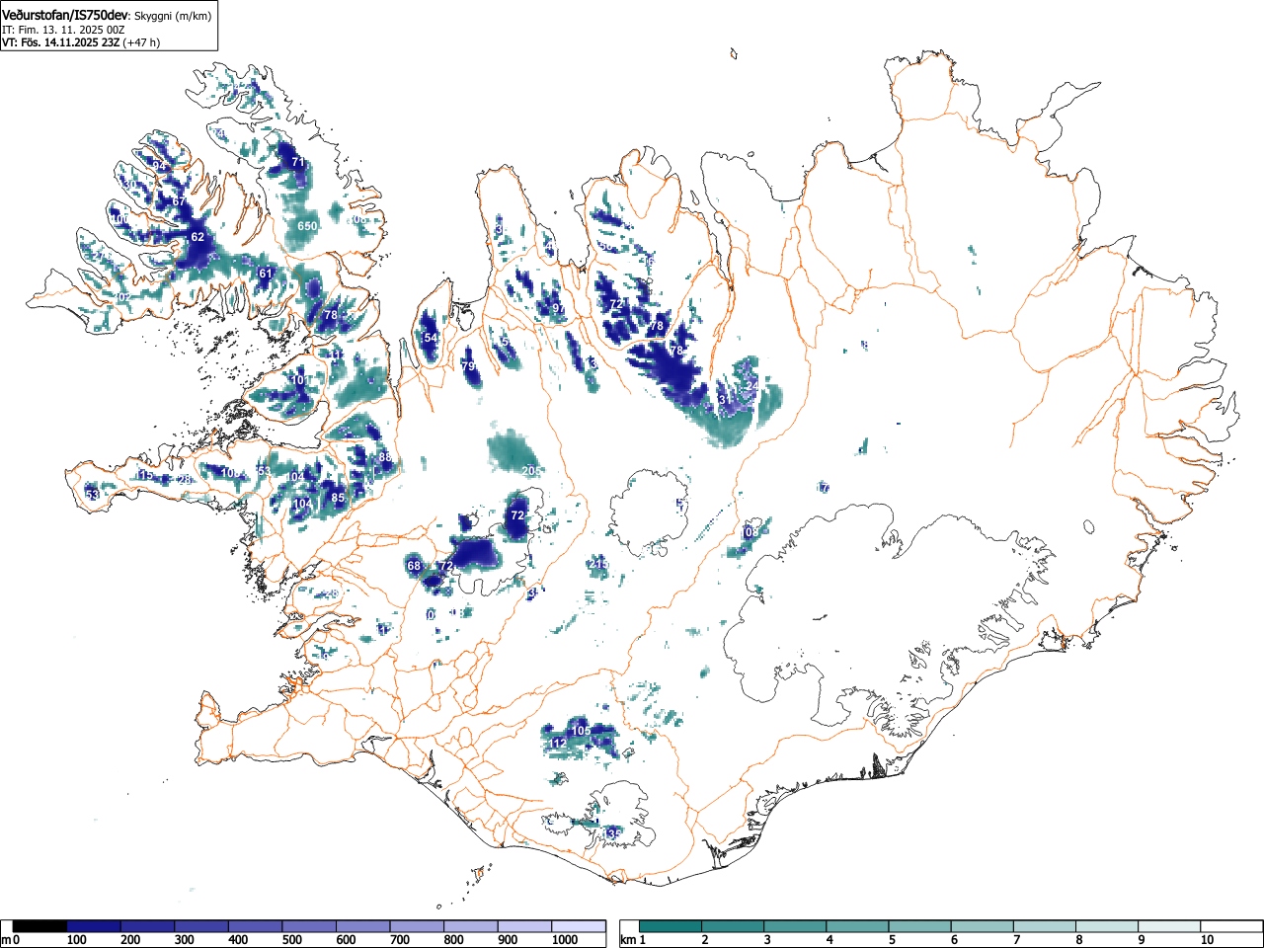Select the pale lavender 900–1000 m swatch
Screen dimensions: 1264x948
[524, 926]
